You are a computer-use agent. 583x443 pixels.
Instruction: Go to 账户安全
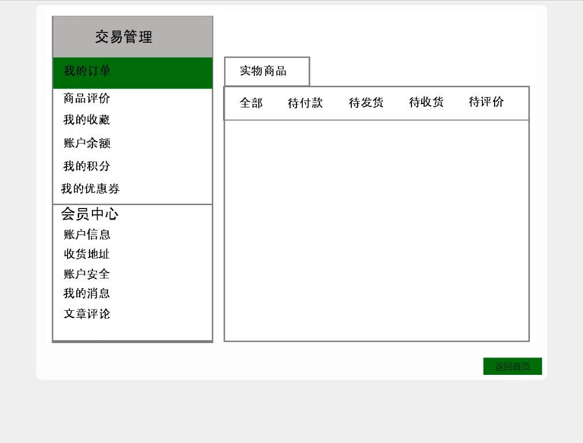87,274
